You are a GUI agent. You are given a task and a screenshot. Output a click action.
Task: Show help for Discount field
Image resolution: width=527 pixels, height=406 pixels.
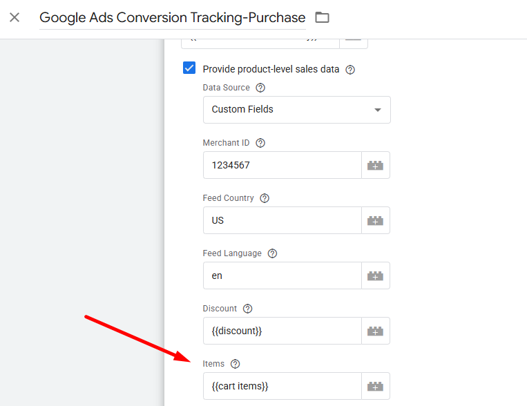pos(248,309)
